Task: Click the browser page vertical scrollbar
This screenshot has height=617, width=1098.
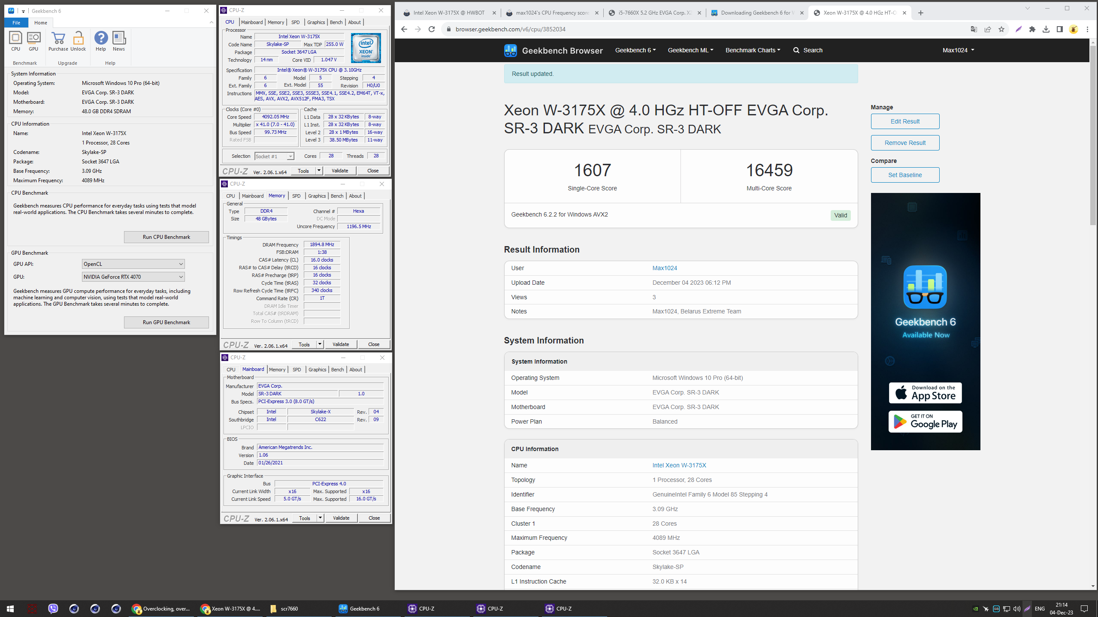Action: coord(1093,135)
